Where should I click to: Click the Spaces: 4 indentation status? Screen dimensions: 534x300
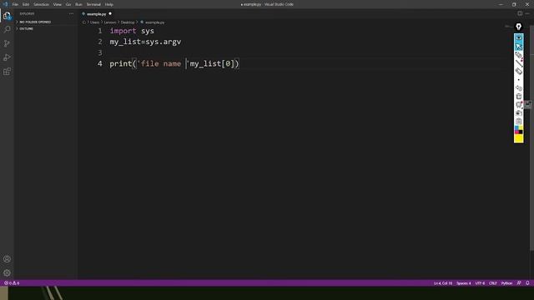tap(464, 283)
